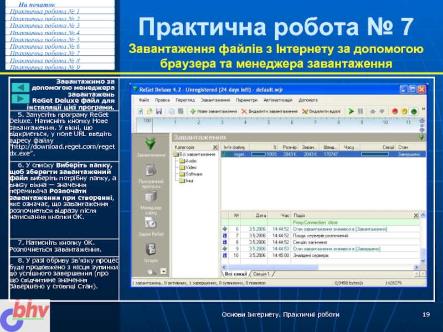This screenshot has height=332, width=443.
Task: Open the Параметри menu
Action: point(246,100)
